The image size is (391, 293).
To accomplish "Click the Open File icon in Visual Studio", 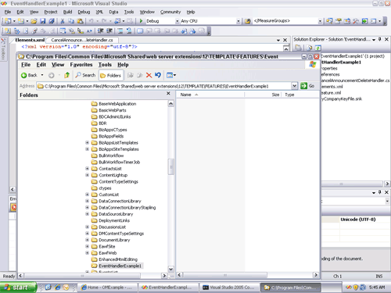I will (x=34, y=21).
